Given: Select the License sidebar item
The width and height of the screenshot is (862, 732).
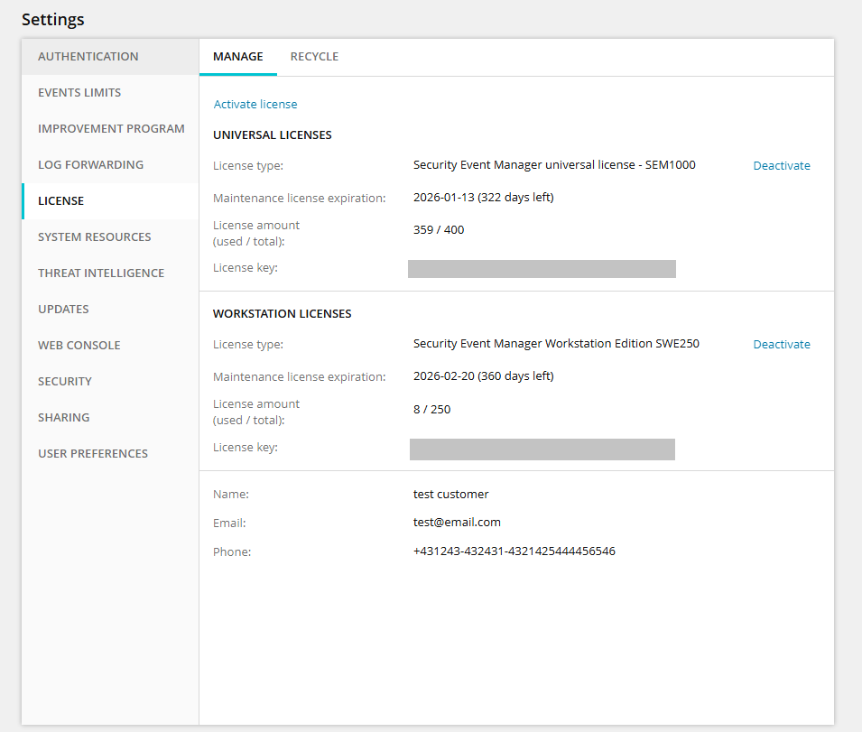Looking at the screenshot, I should pyautogui.click(x=61, y=200).
